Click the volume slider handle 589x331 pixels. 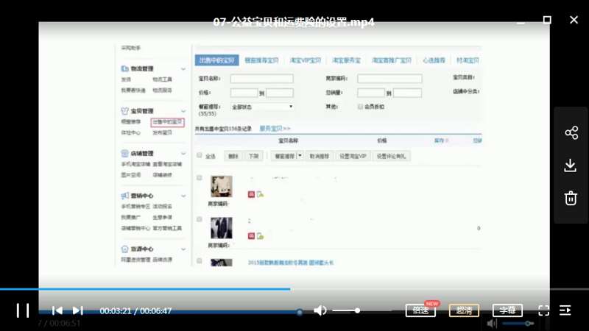tap(358, 310)
